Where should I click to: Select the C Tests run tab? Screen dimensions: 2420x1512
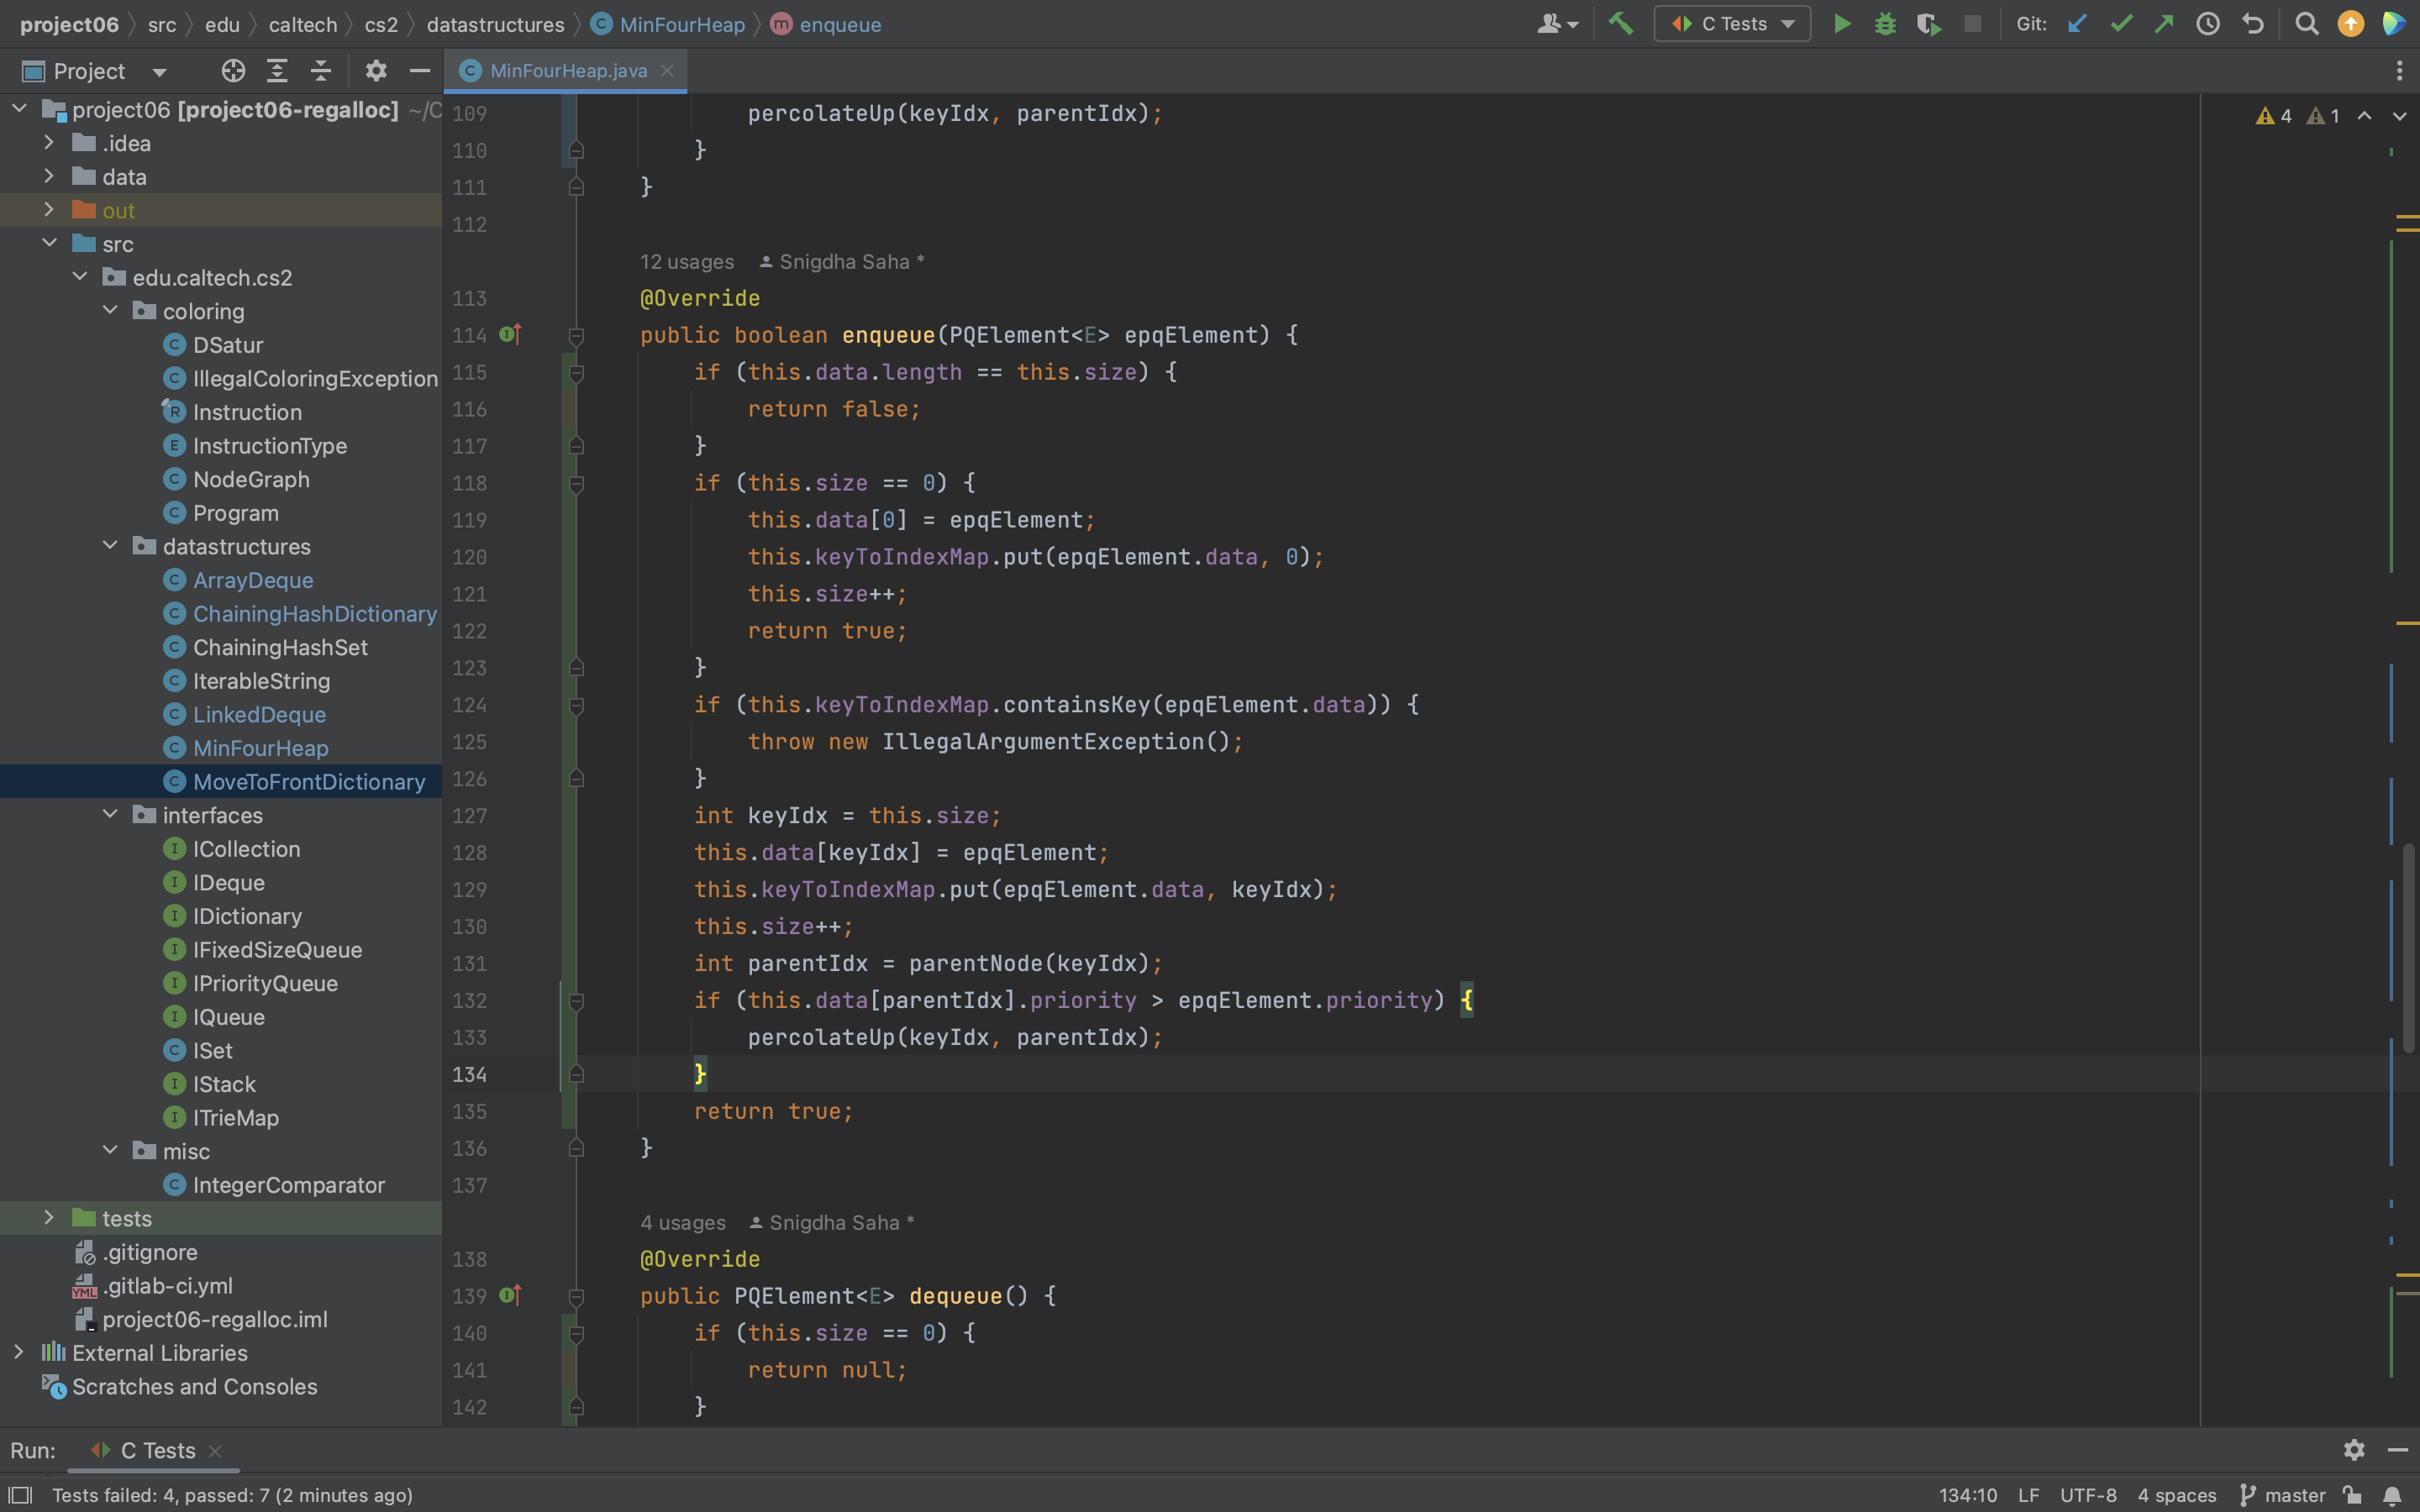(x=157, y=1450)
